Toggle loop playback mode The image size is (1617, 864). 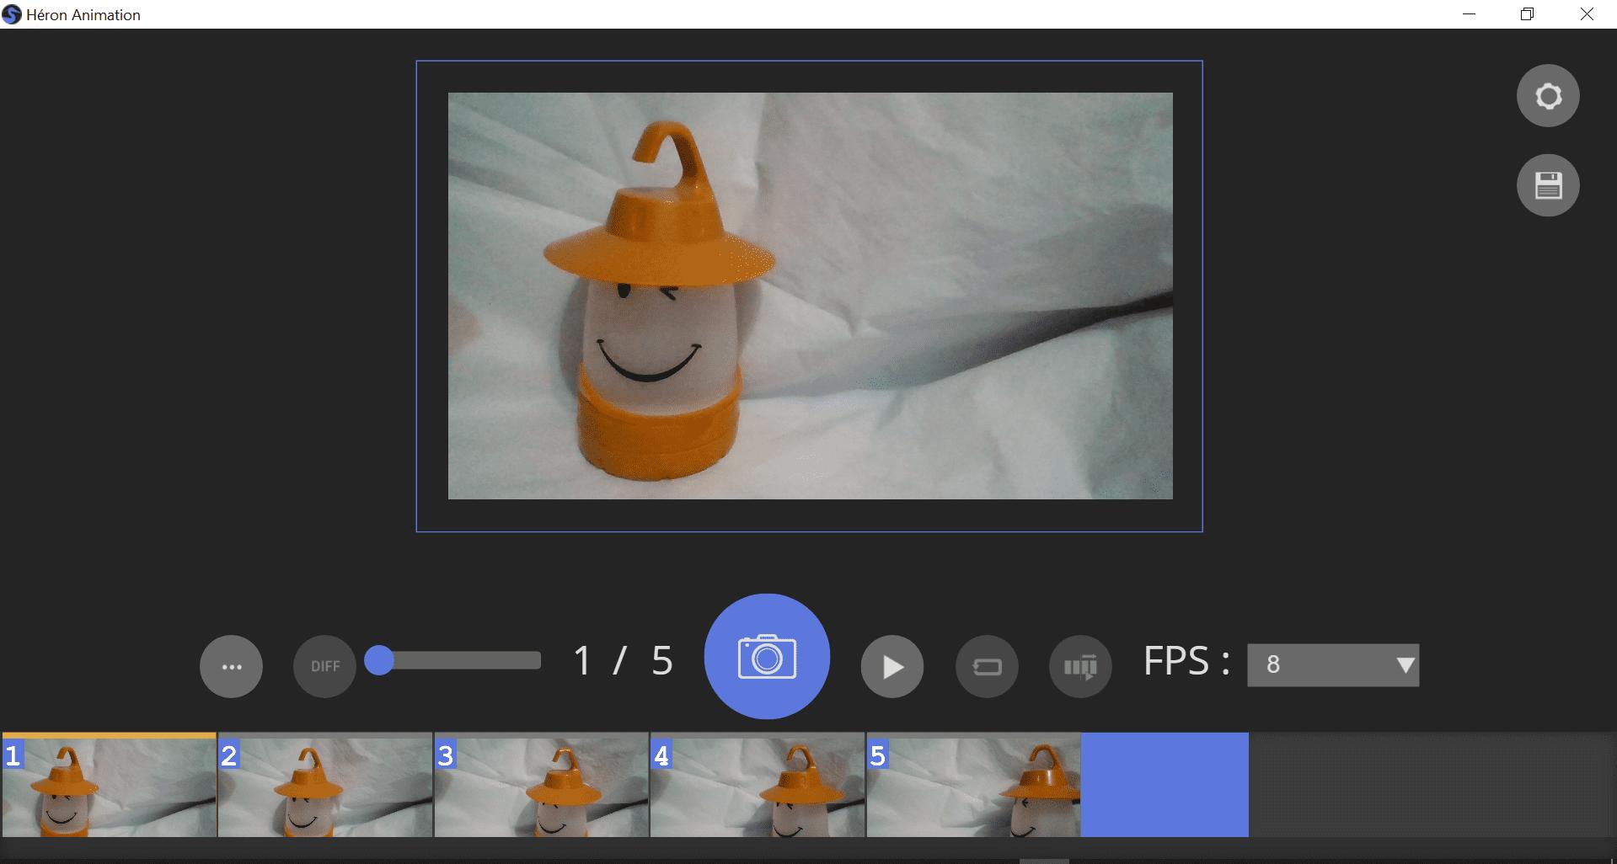(987, 665)
